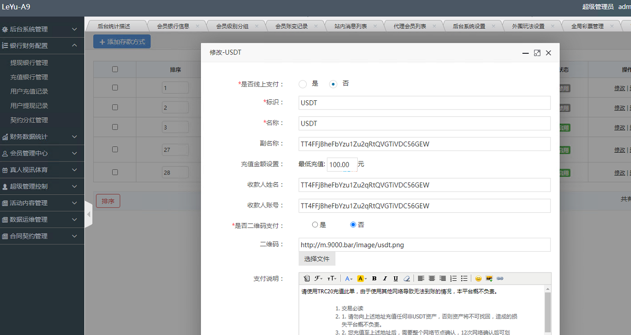Screen dimensions: 631x335
Task: Toggle bold formatting in payment description
Action: [374, 278]
